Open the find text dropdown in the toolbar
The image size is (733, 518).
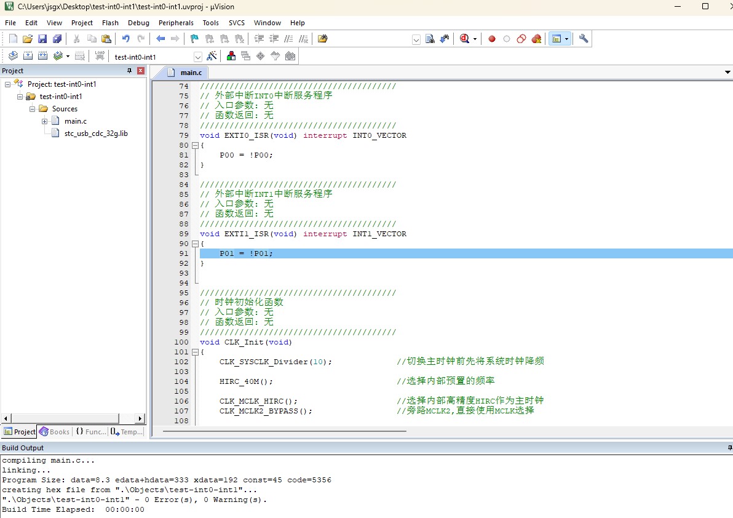pos(416,39)
